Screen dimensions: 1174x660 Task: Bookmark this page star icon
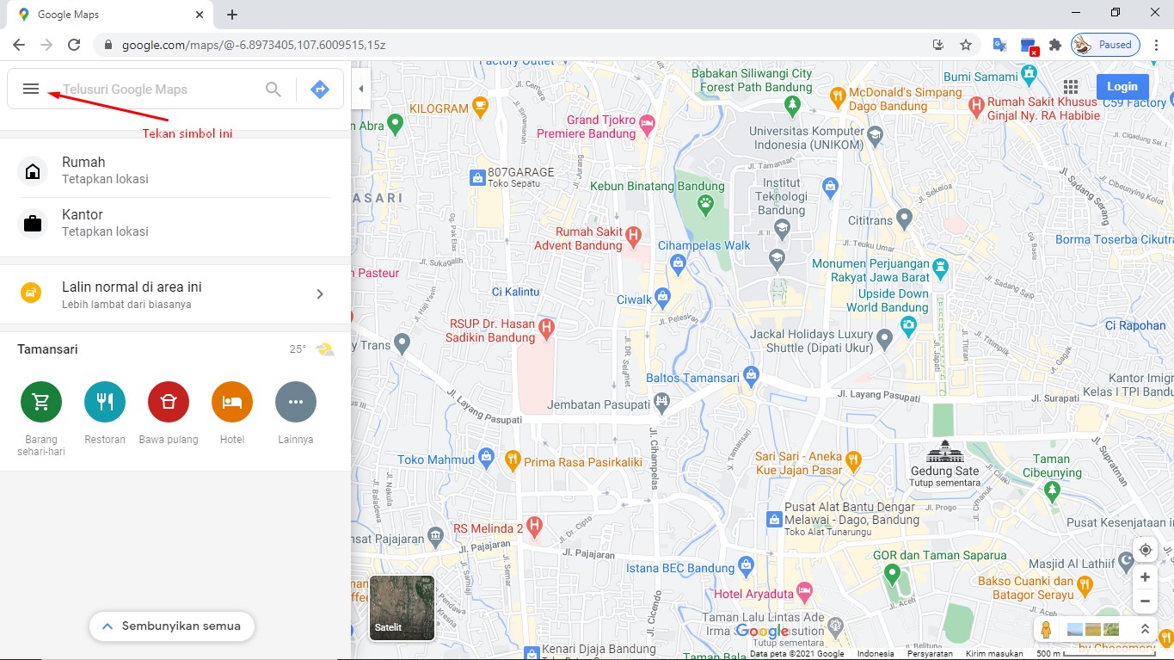point(966,45)
